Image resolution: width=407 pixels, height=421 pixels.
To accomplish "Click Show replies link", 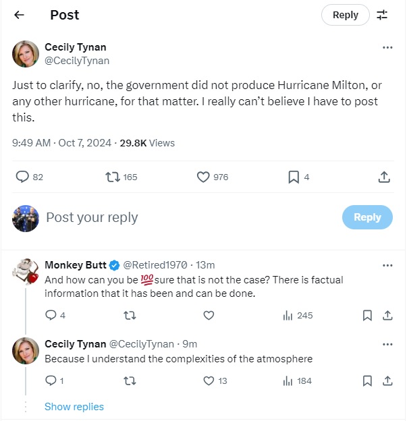I will 74,406.
